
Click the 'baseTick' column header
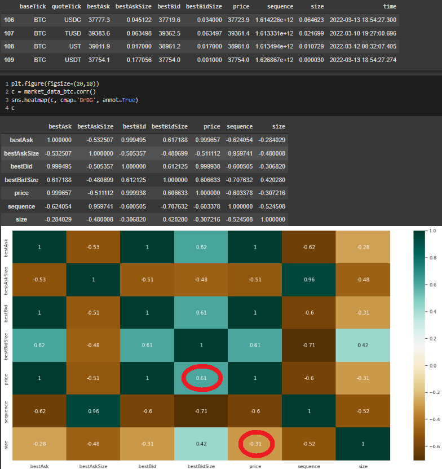click(33, 7)
